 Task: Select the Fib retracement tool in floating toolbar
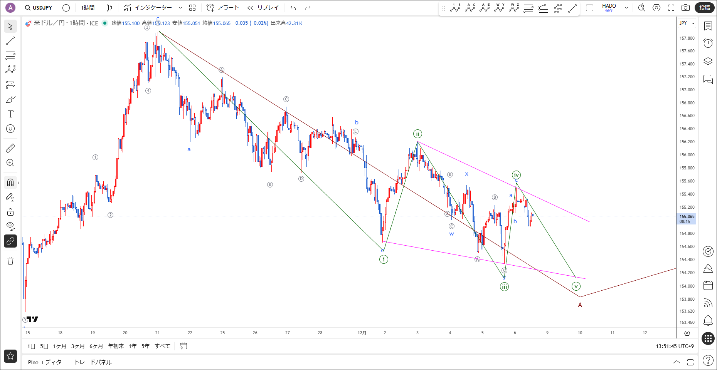tap(528, 8)
